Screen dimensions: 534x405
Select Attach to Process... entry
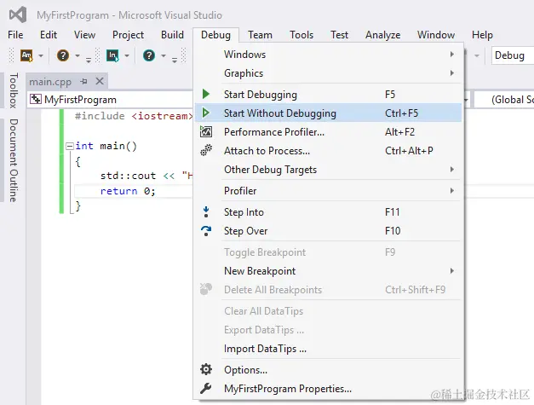[328, 151]
